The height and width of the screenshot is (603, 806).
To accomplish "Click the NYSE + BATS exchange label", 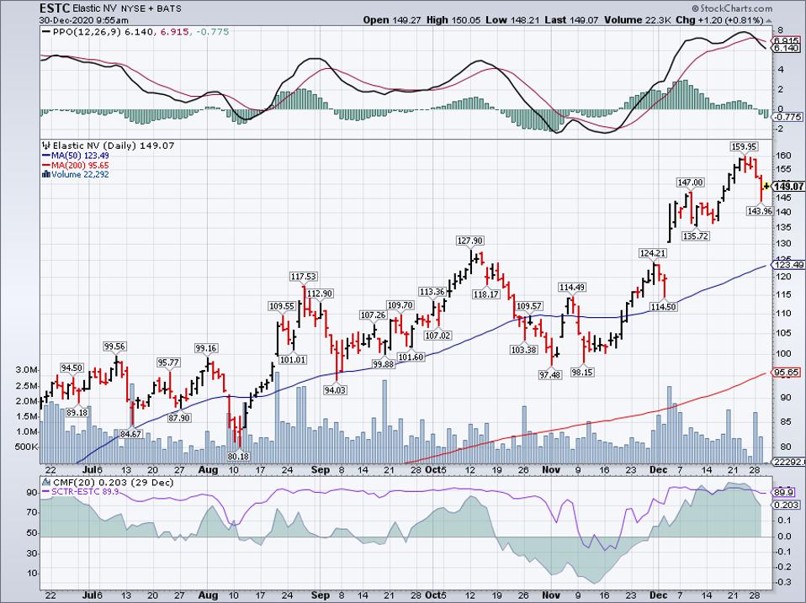I will 151,8.
